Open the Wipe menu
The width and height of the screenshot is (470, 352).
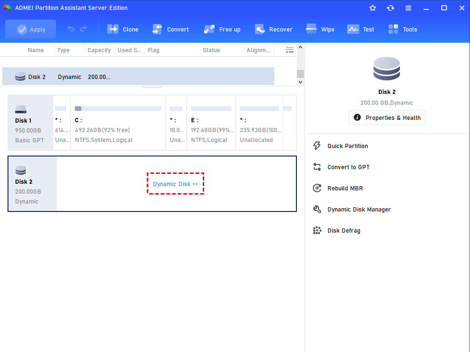tap(320, 29)
